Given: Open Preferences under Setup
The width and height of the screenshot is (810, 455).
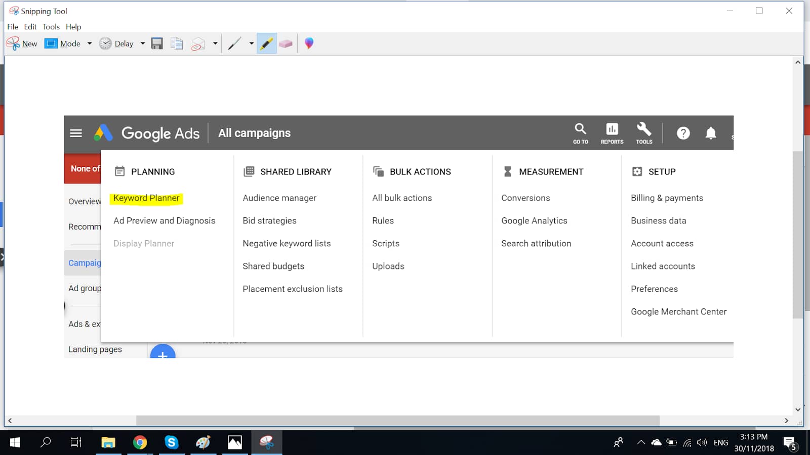Looking at the screenshot, I should click(654, 289).
